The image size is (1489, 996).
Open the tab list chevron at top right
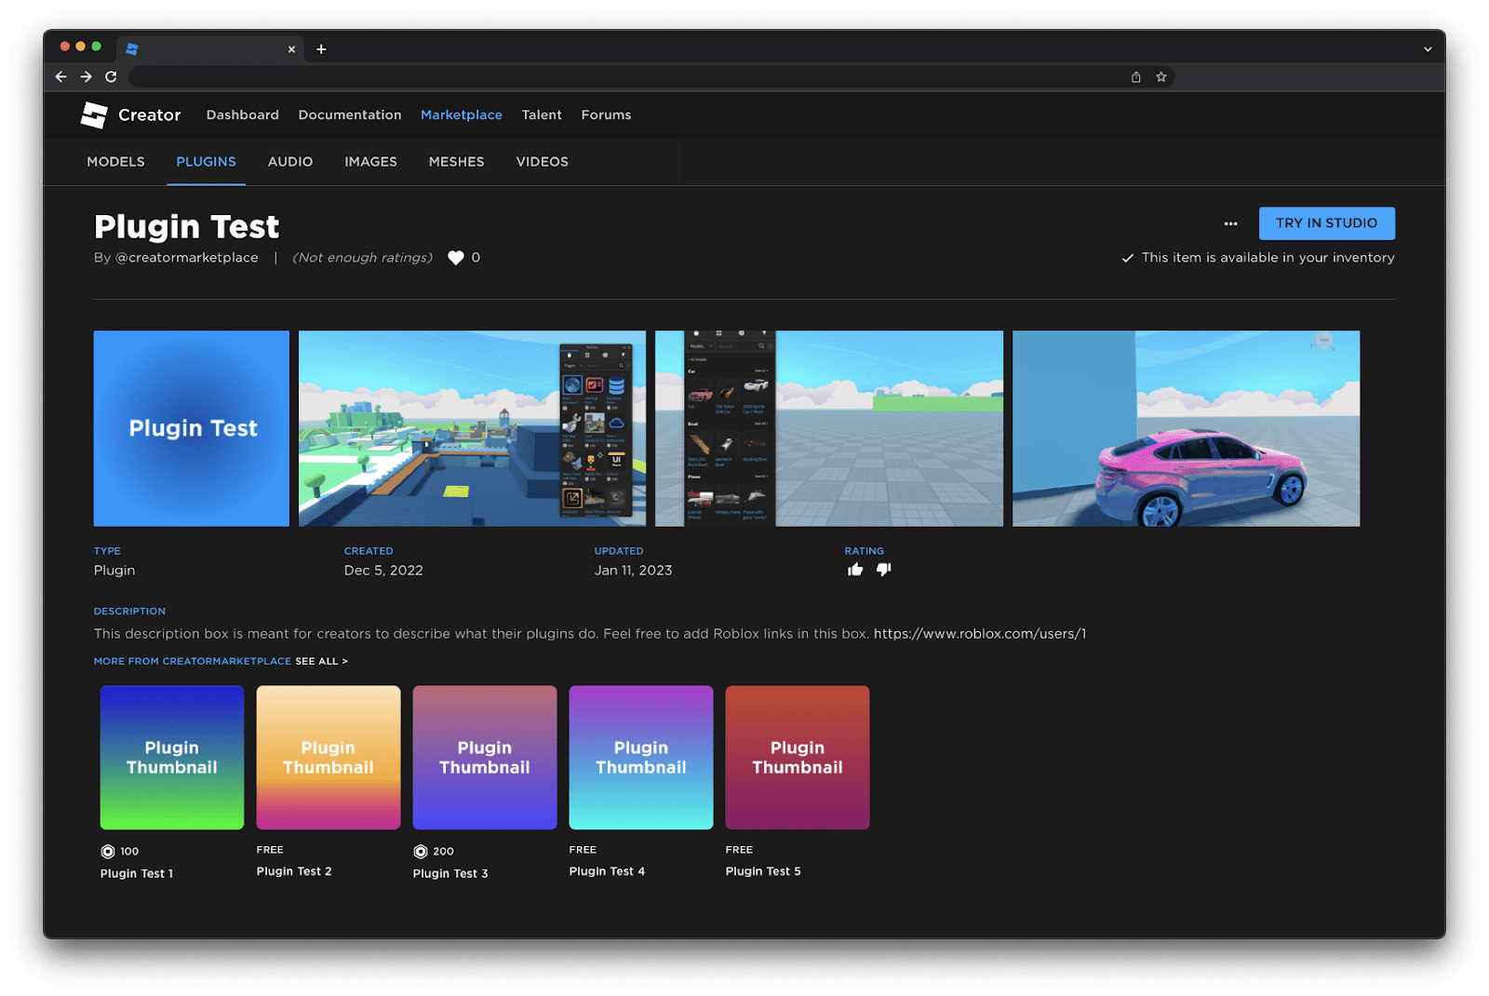tap(1428, 49)
